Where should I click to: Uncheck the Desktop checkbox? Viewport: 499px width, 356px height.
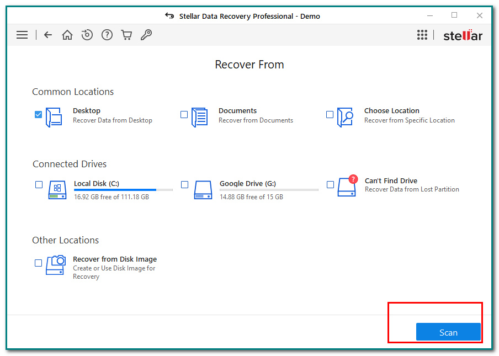(38, 115)
